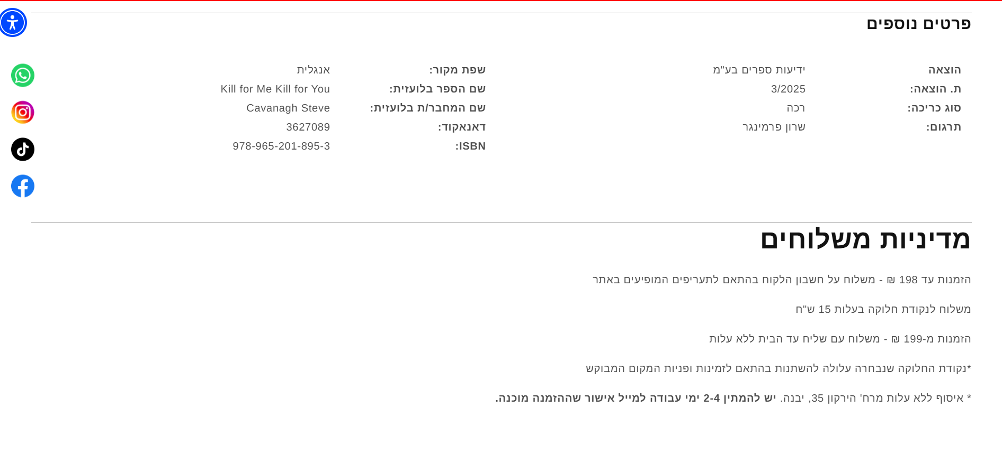The width and height of the screenshot is (1002, 454).
Task: Open the accessibility menu icon
Action: point(13,23)
